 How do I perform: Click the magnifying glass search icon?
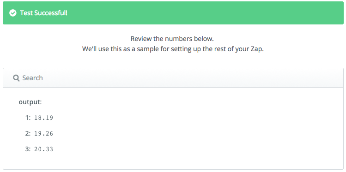point(16,78)
